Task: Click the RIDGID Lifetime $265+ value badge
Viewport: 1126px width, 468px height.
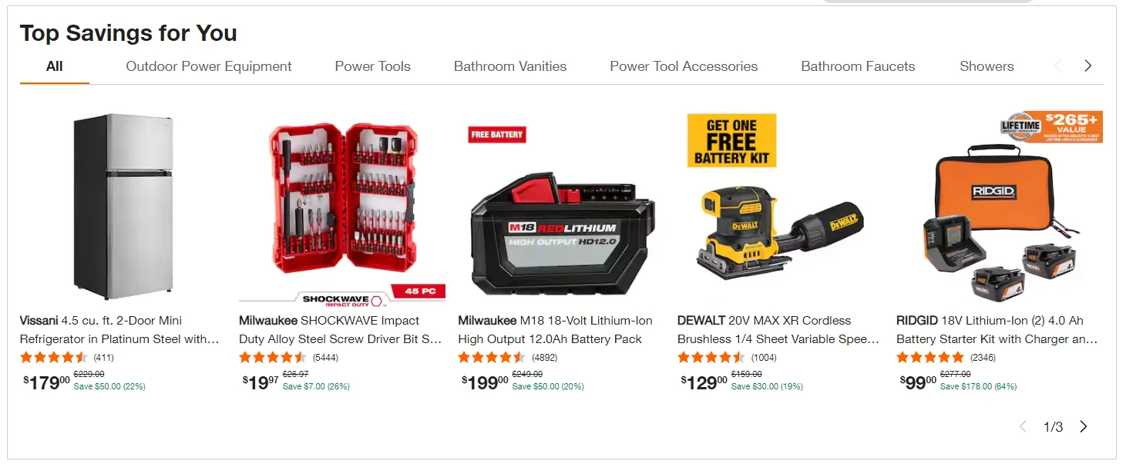Action: pos(1051,126)
